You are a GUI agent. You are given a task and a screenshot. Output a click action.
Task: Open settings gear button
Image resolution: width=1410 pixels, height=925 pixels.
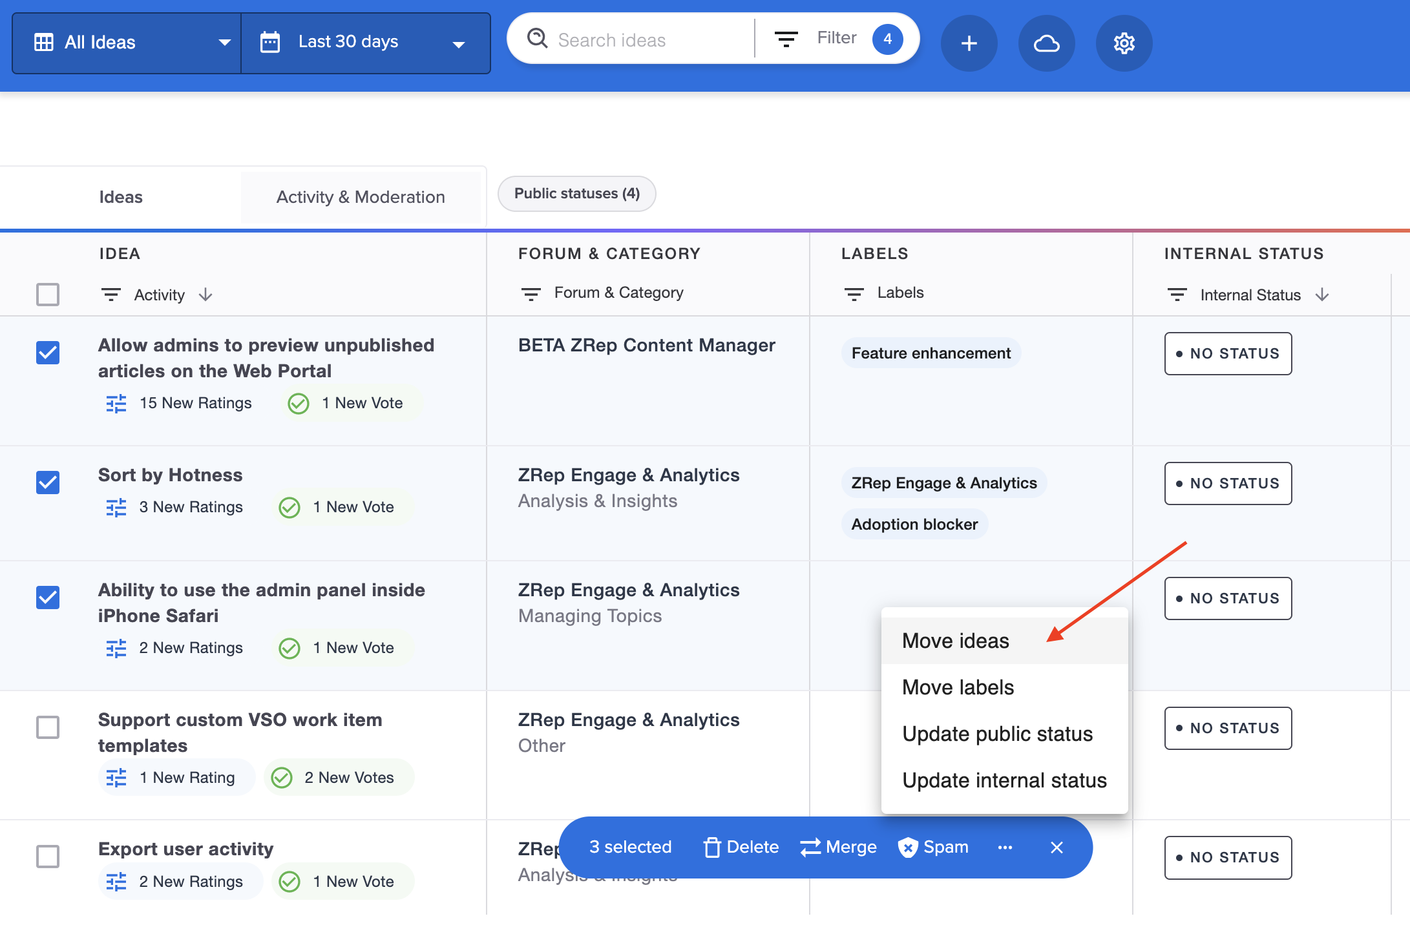(x=1124, y=43)
